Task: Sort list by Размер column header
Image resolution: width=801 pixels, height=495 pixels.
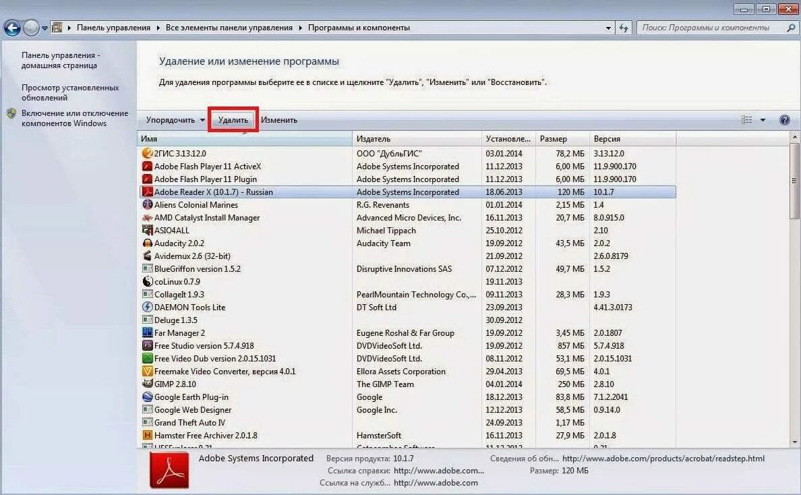Action: [562, 138]
